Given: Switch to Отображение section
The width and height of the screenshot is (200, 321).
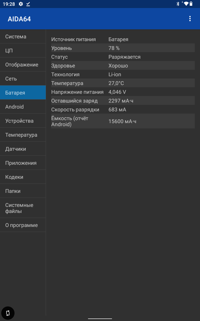Looking at the screenshot, I should click(x=23, y=65).
